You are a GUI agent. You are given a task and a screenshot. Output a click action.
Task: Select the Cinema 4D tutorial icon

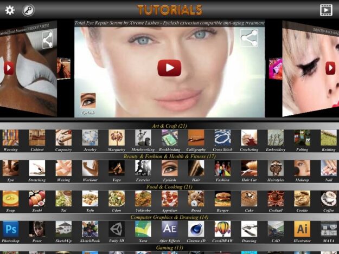point(196,229)
